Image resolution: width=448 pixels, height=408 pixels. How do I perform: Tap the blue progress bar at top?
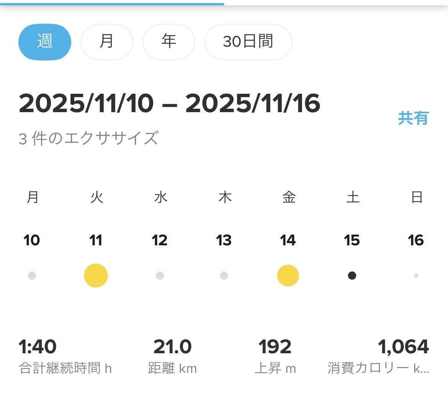pos(112,4)
